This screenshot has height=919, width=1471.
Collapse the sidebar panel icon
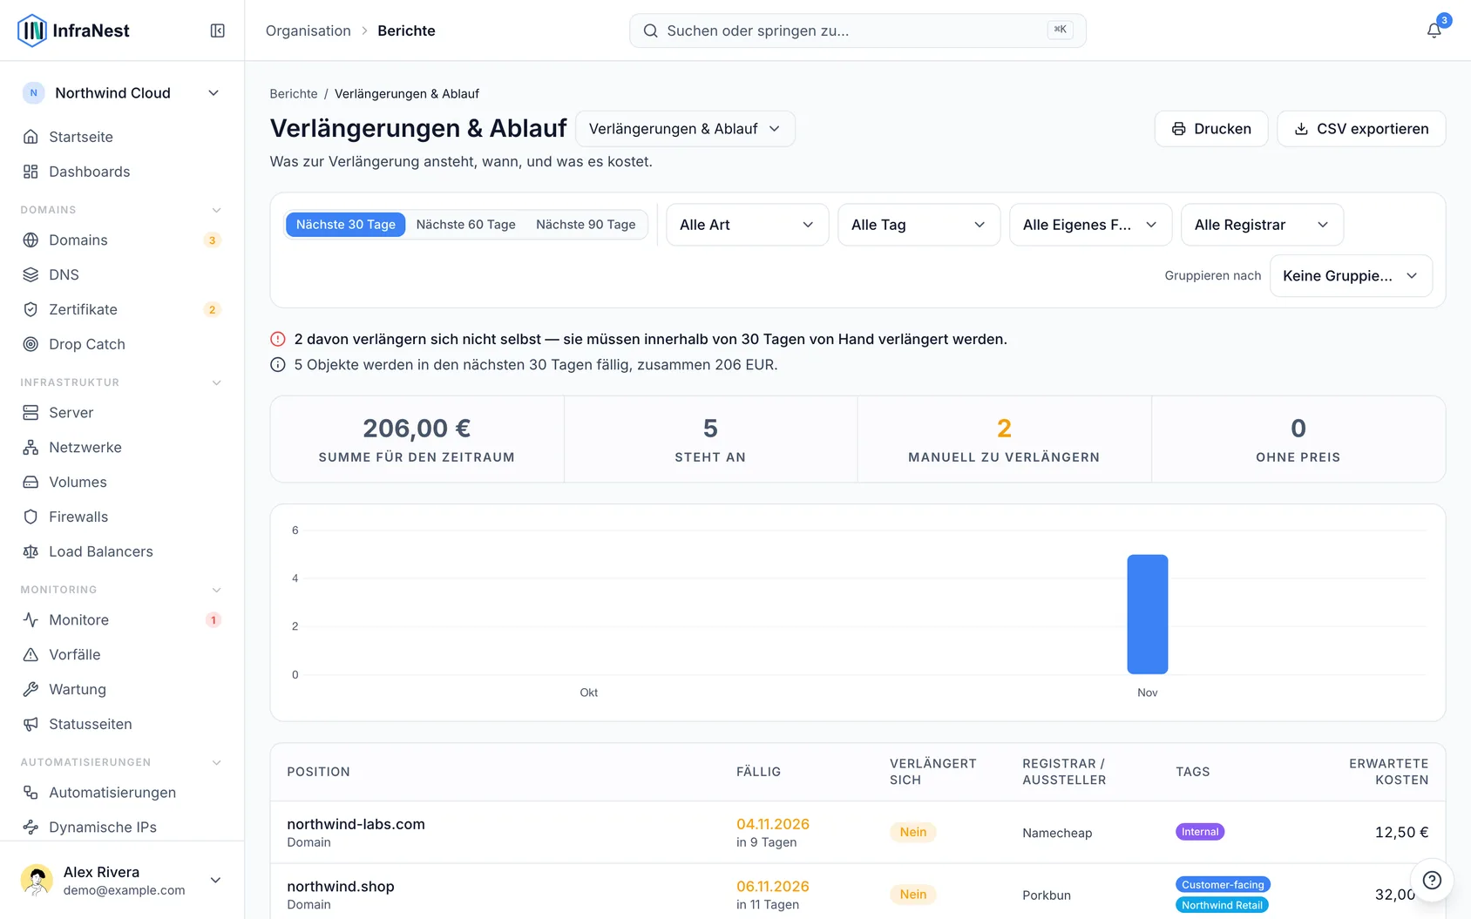(218, 30)
